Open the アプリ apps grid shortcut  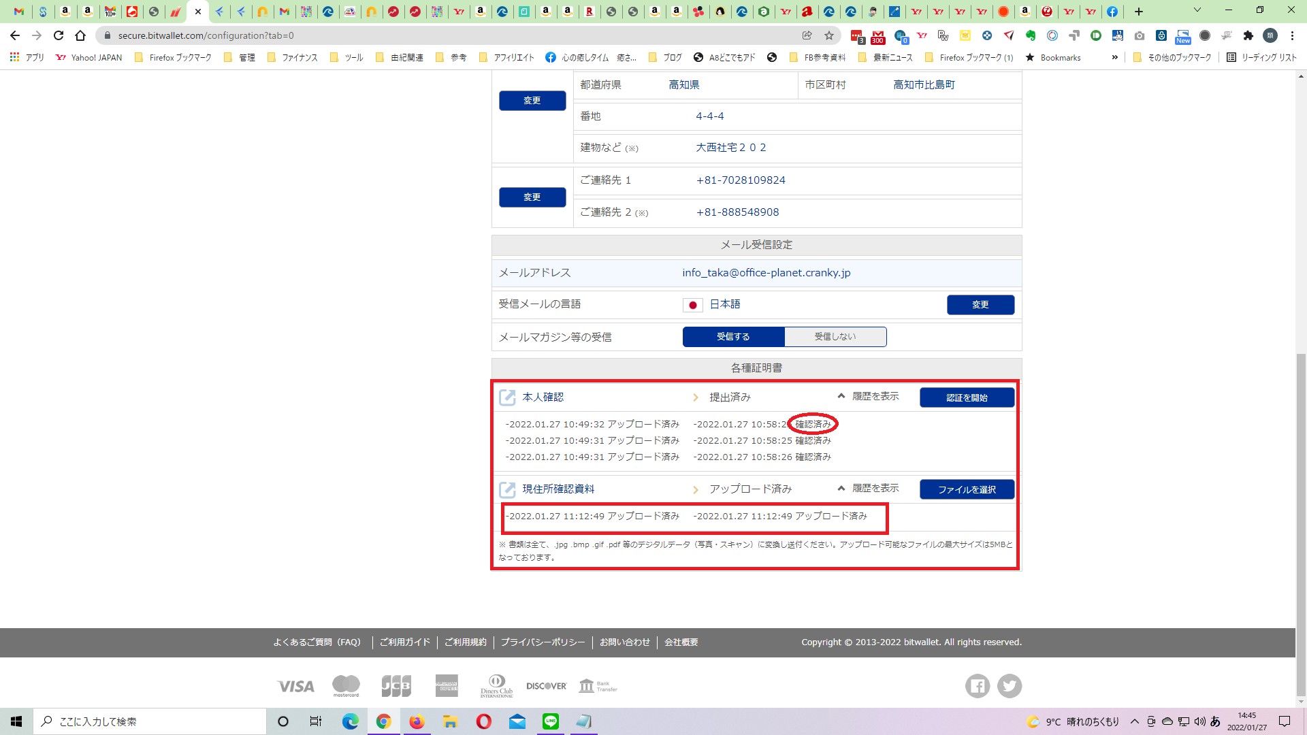click(27, 58)
